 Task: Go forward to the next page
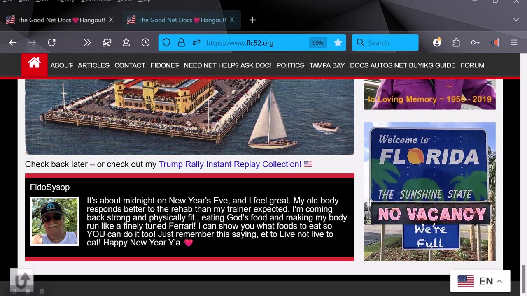tap(32, 43)
